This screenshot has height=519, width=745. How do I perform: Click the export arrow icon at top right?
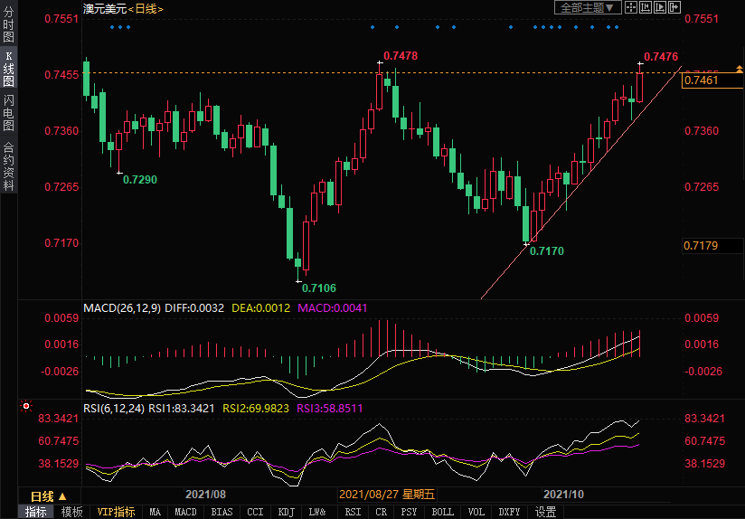[x=674, y=7]
